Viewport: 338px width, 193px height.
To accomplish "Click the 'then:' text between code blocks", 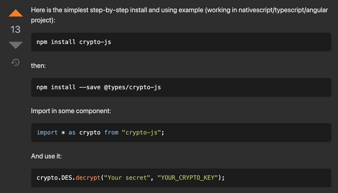I will (x=38, y=66).
